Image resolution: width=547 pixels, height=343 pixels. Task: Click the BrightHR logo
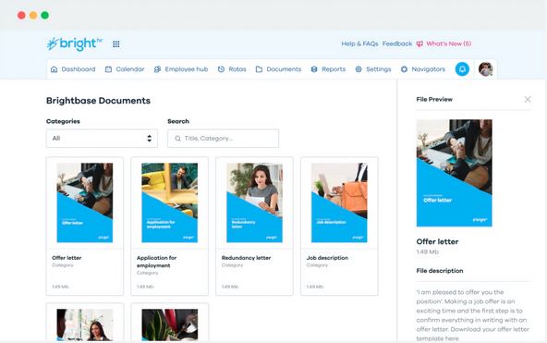75,43
